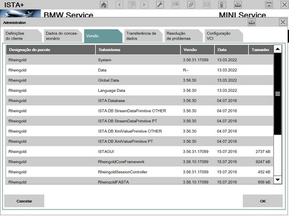Viewport: 289px width, 217px height.
Task: Click the minimize-to-tray icon in main toolbar
Action: pyautogui.click(x=269, y=5)
